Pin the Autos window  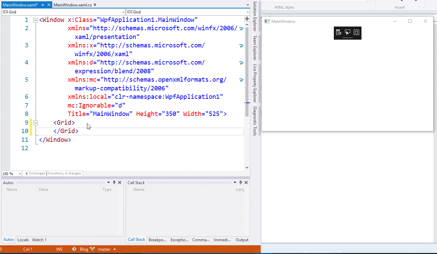click(114, 182)
